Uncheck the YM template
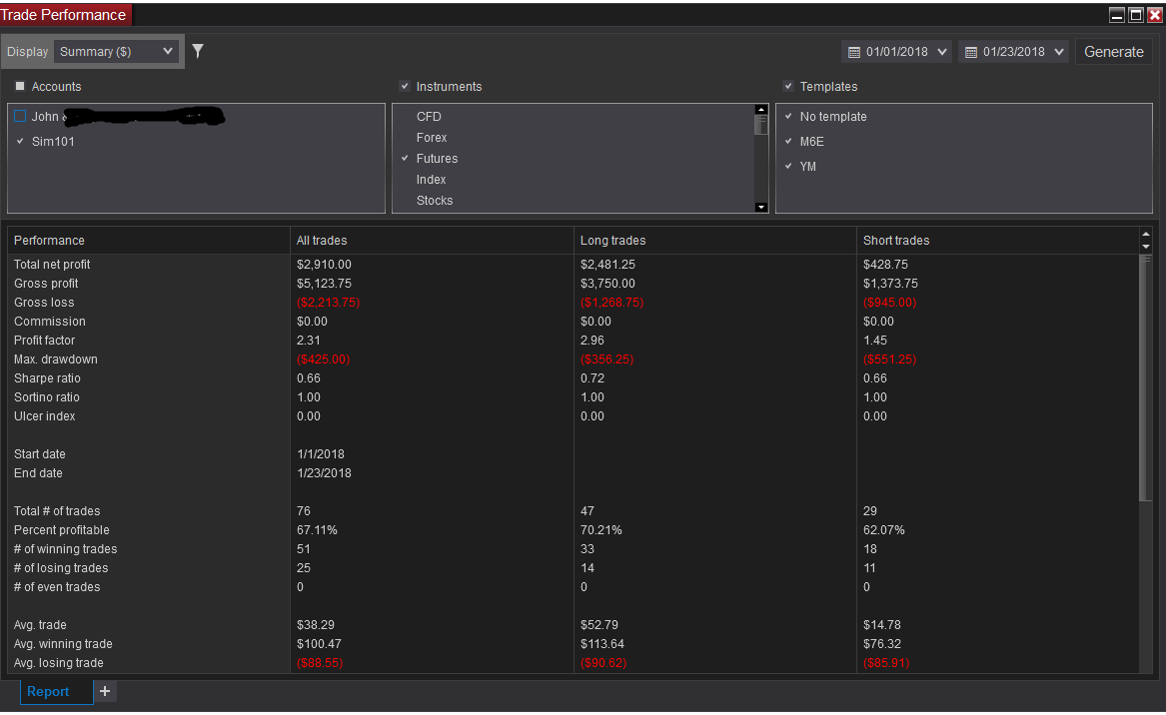Screen dimensions: 1166x715 tap(788, 166)
